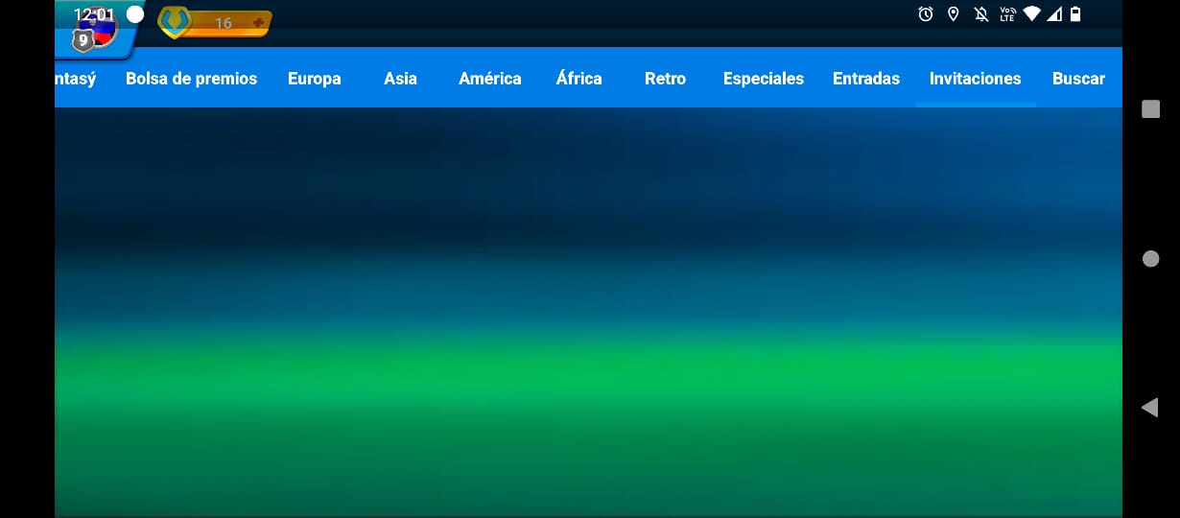Viewport: 1180px width, 518px height.
Task: Tap the location pin status icon
Action: pos(953,13)
